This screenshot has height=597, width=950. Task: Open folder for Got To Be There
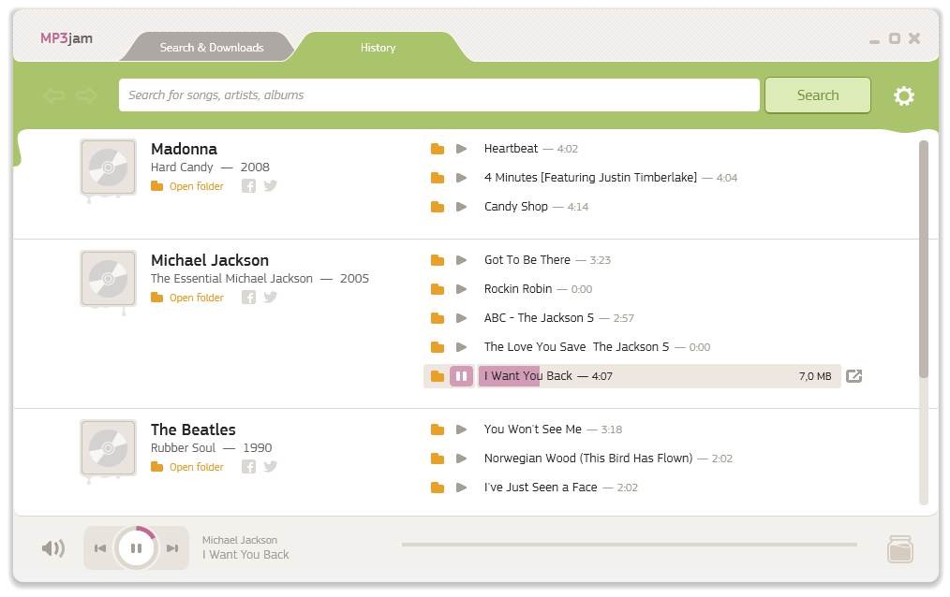point(438,260)
